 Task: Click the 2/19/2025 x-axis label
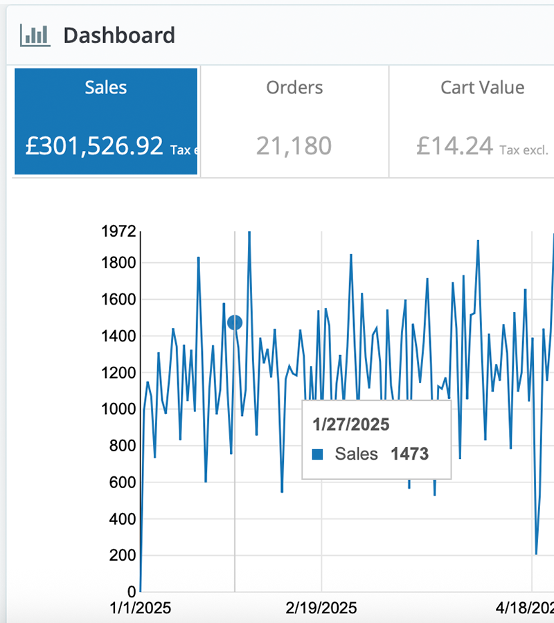pyautogui.click(x=321, y=608)
